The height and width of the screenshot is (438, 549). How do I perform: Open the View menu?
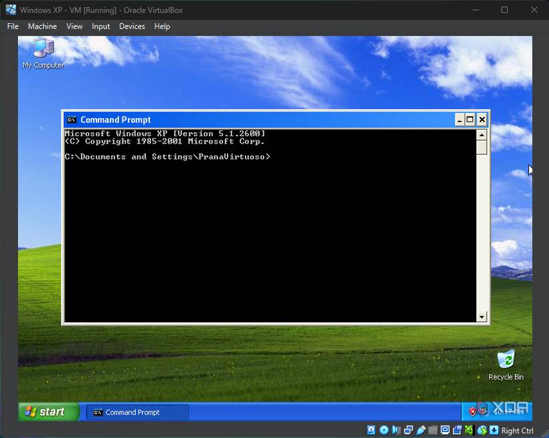click(74, 26)
